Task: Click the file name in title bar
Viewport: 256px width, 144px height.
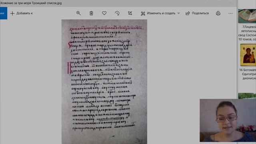Action: [31, 3]
